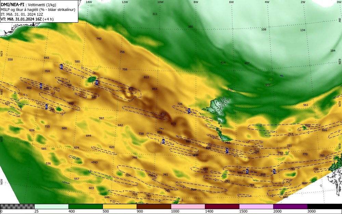
Task: Click the "IT: Mið. 31. 01. 2024 12Z" line
Action: 22,14
